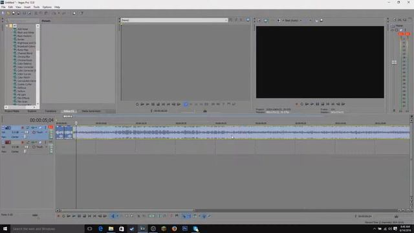The image size is (414, 233).
Task: Open Project Video Properties in preview window
Action: [x=259, y=20]
